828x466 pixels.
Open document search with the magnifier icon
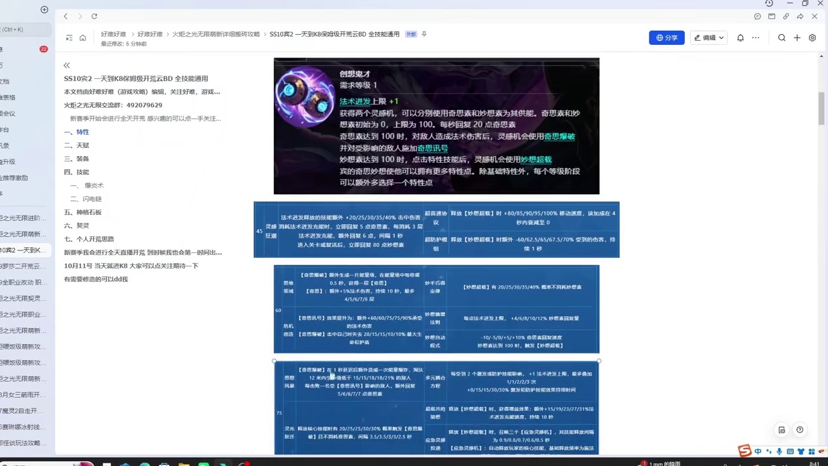(782, 38)
